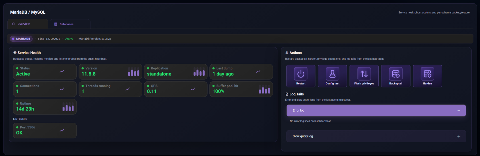
Task: Click bar chart icon on Version card
Action: pyautogui.click(x=133, y=72)
